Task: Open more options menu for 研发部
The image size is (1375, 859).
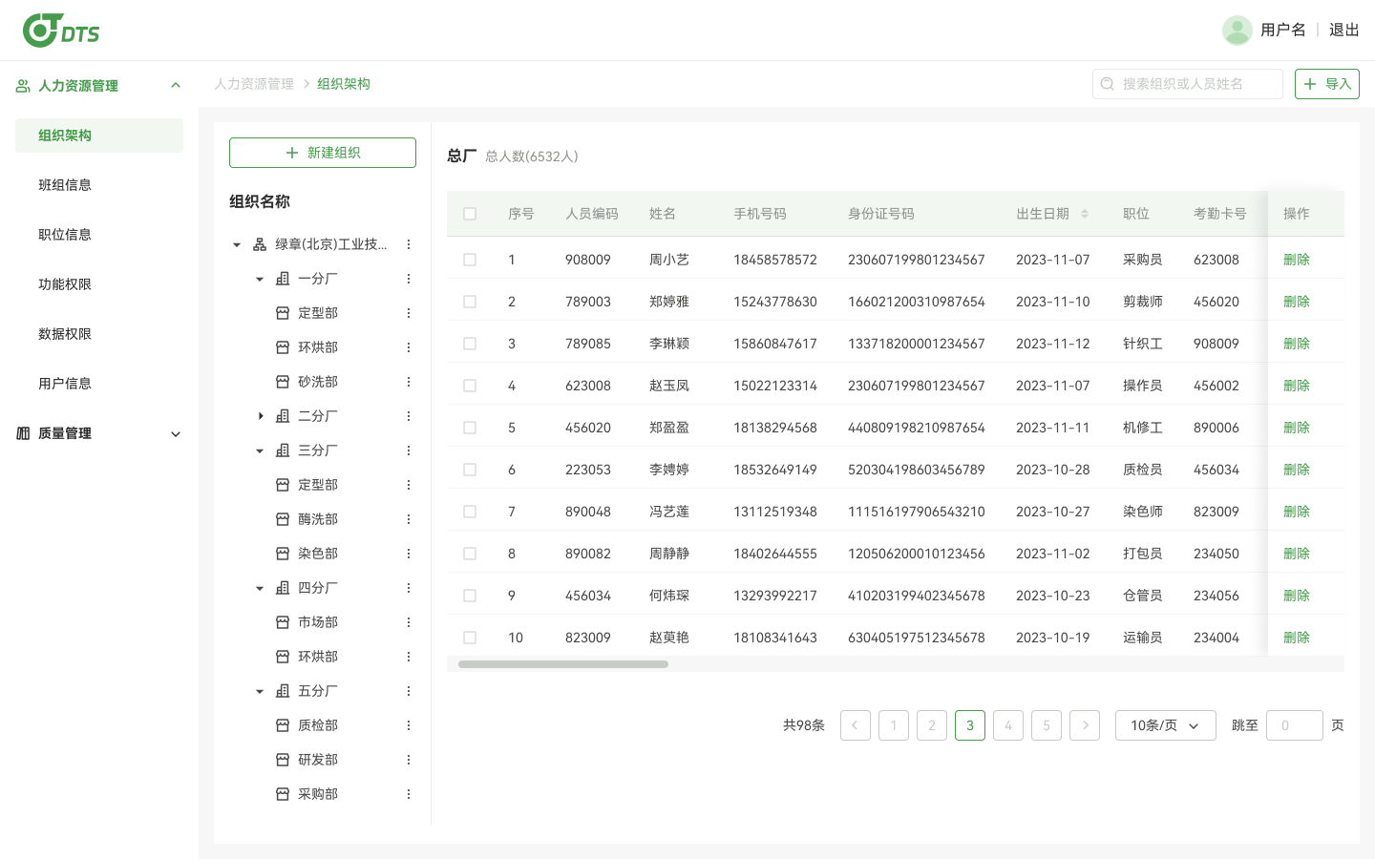Action: click(409, 760)
